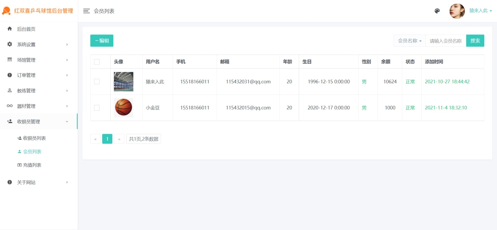Click the 2021-11-4 18:32:10 timestamp

click(x=446, y=108)
